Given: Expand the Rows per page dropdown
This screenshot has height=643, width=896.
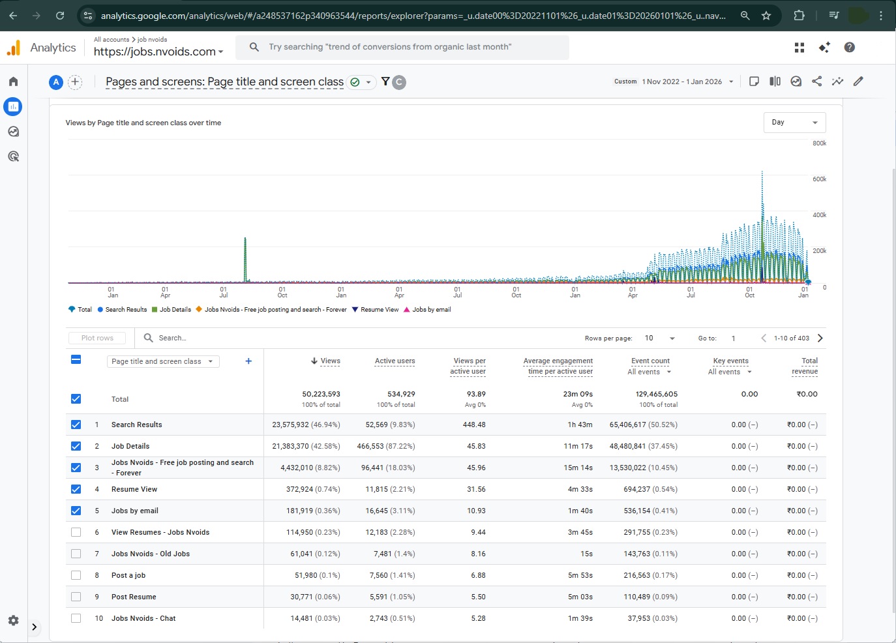Looking at the screenshot, I should [660, 338].
